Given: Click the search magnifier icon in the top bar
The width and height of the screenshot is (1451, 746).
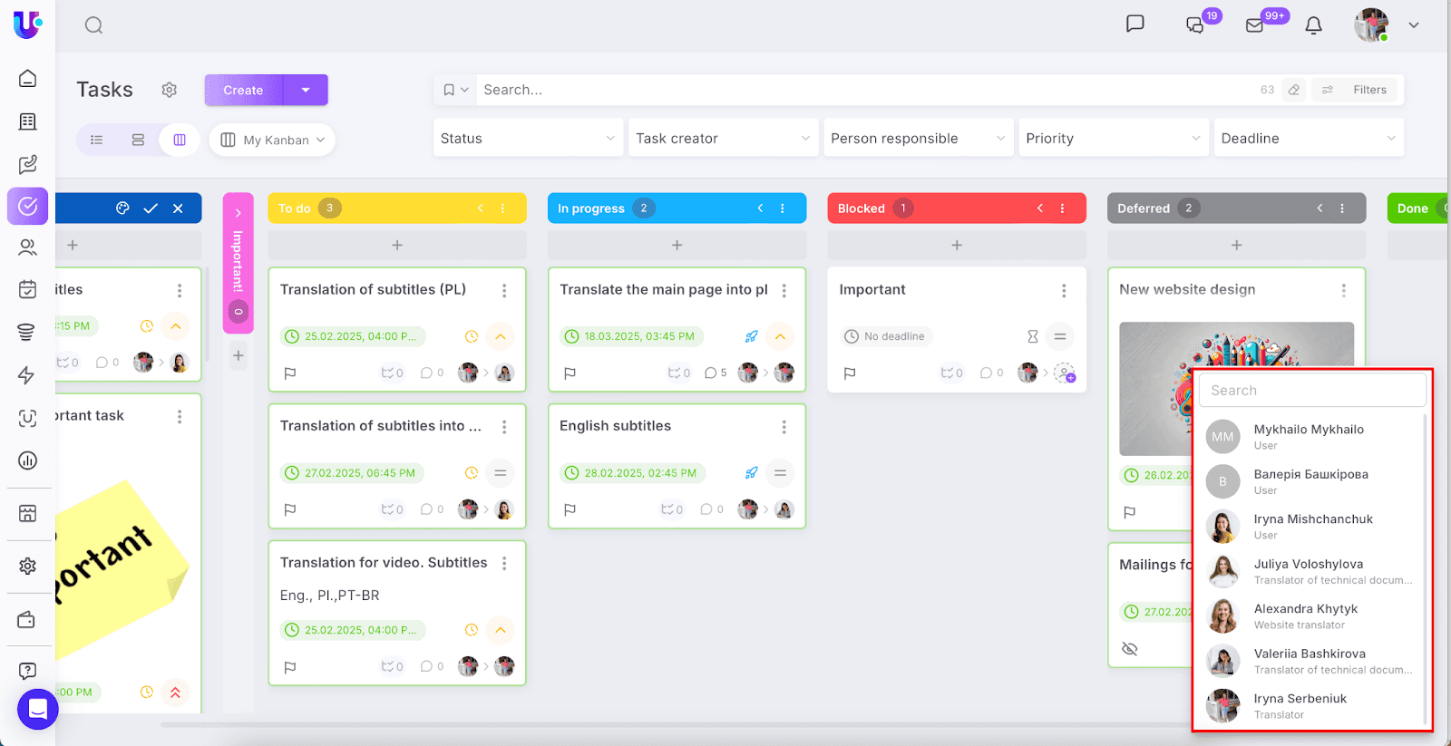Looking at the screenshot, I should [93, 25].
